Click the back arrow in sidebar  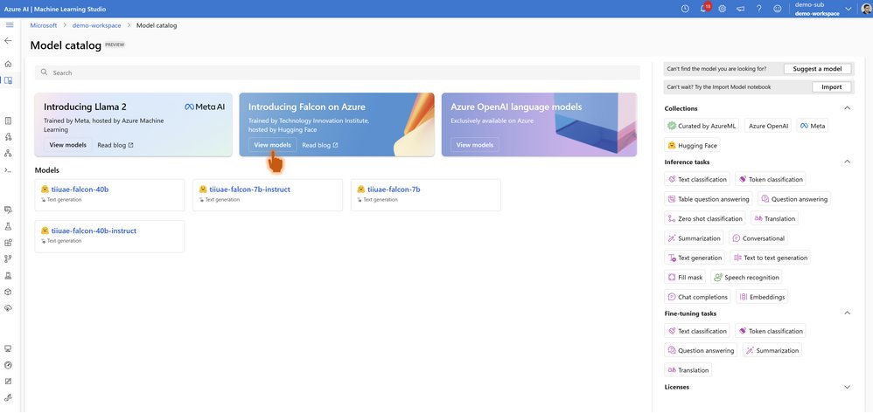click(x=8, y=40)
